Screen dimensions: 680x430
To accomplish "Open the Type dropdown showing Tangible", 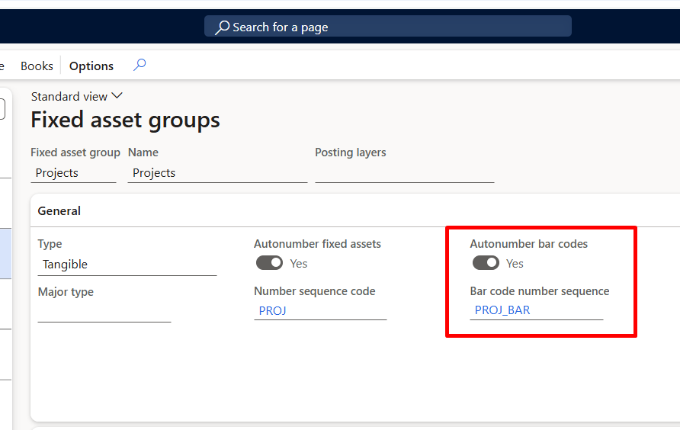I will coord(127,265).
